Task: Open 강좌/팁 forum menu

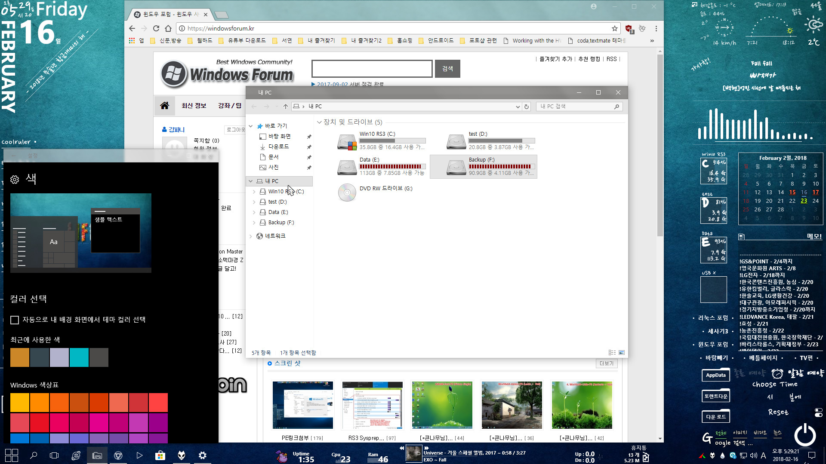Action: 230,106
